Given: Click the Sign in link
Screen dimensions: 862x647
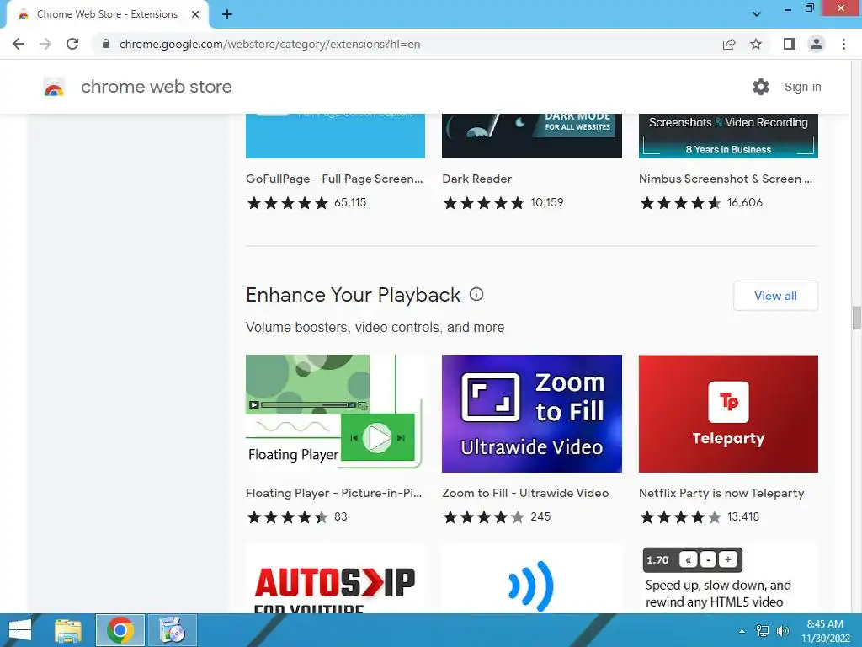Looking at the screenshot, I should [802, 87].
